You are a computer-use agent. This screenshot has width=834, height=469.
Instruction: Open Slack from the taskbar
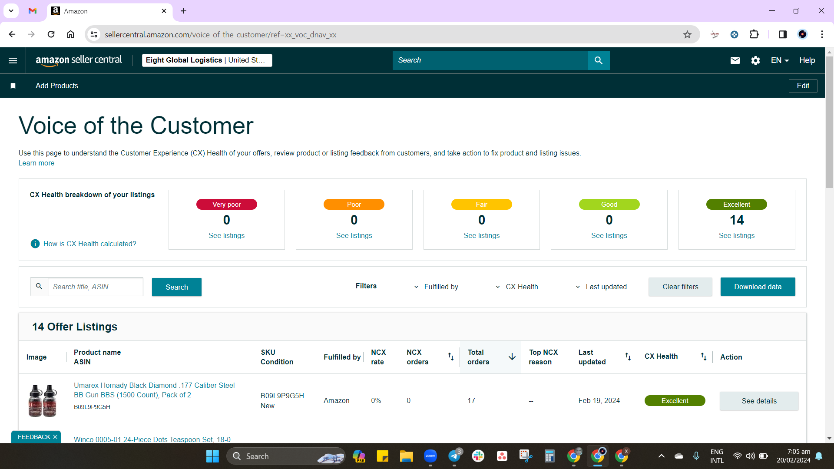(478, 456)
